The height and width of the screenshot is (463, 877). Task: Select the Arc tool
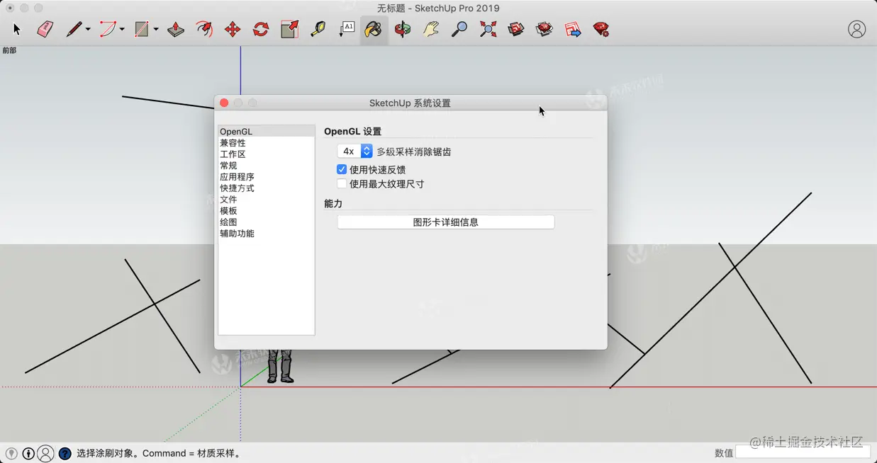point(108,29)
